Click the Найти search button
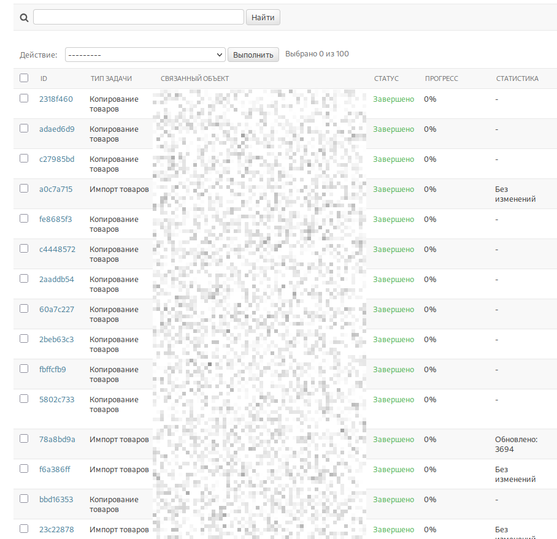The image size is (557, 539). click(x=263, y=17)
